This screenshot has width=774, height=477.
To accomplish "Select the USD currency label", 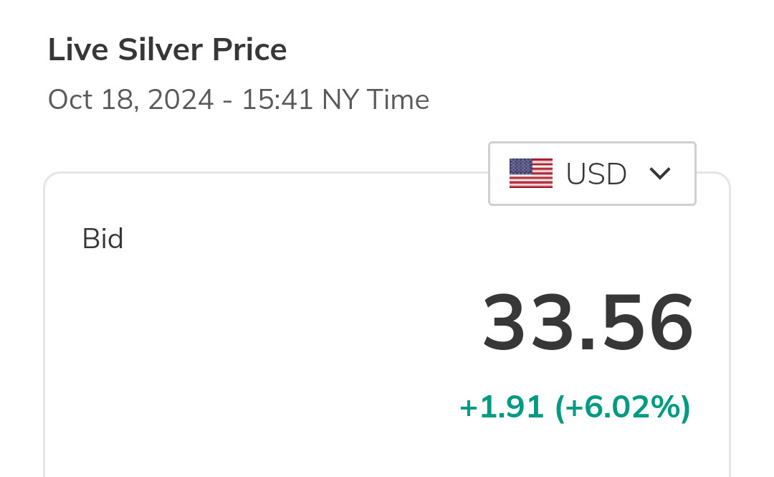I will (x=596, y=174).
